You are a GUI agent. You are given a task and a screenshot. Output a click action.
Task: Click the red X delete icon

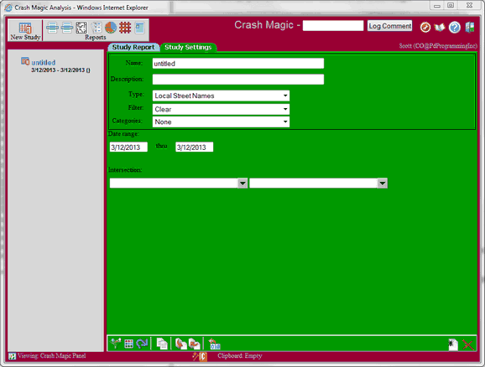point(468,344)
